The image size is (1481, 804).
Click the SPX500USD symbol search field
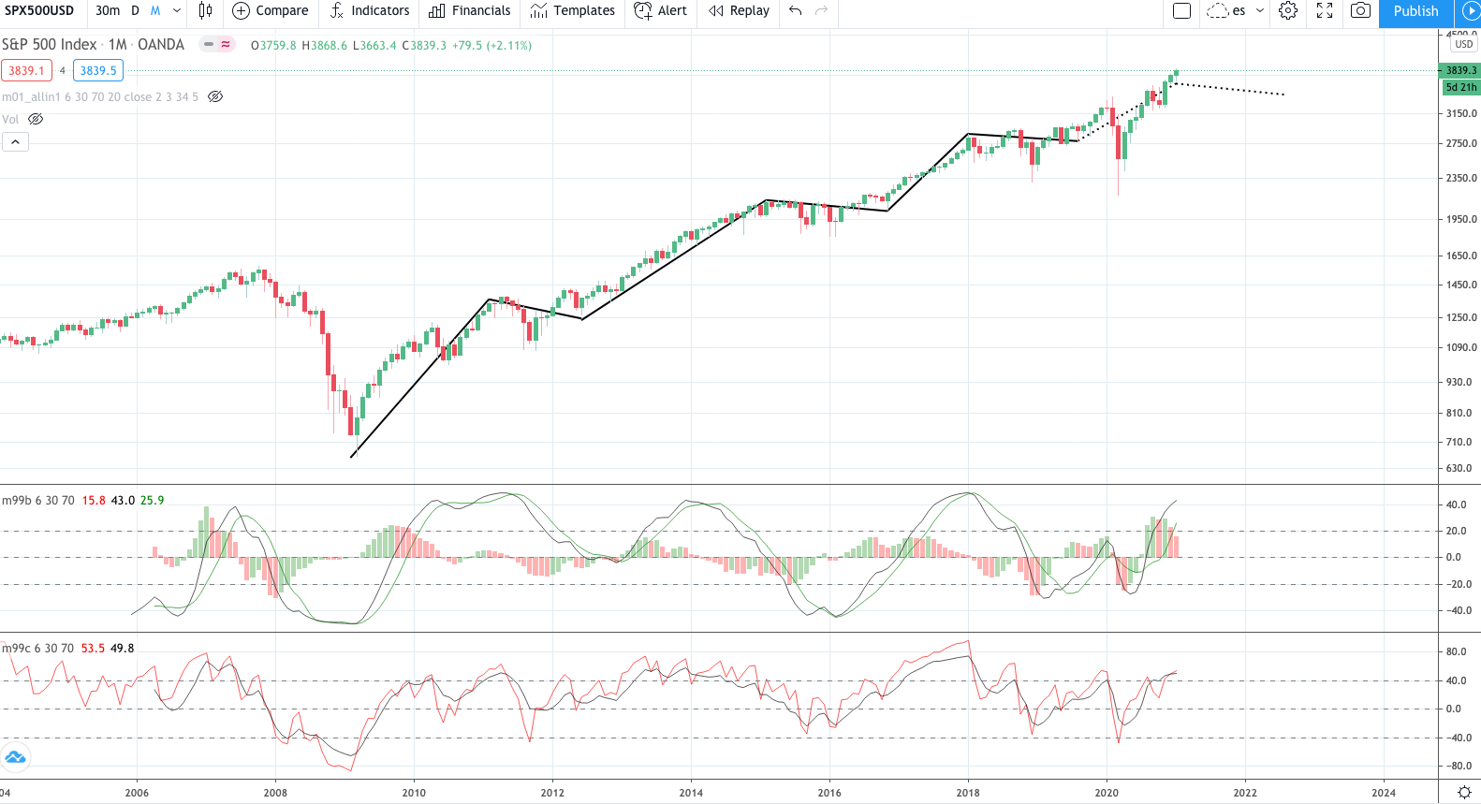(x=39, y=11)
